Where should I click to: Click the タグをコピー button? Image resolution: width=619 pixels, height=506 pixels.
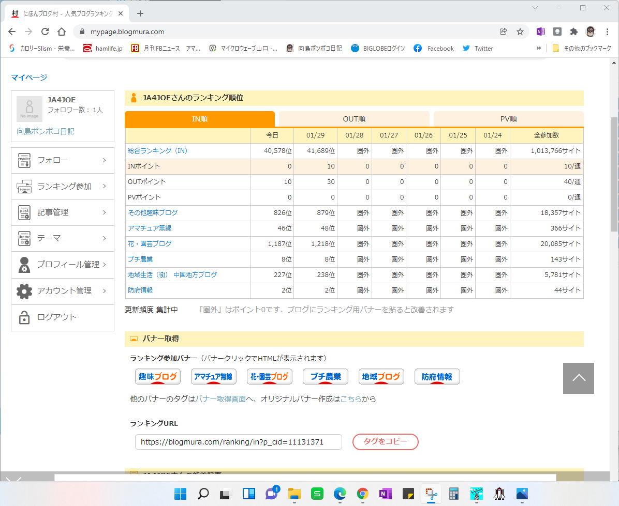pos(385,441)
